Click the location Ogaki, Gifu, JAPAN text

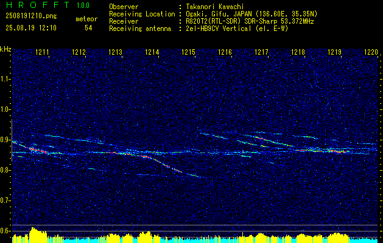coord(251,14)
